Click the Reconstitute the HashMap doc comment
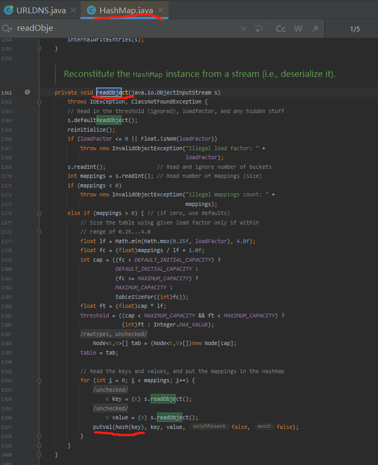 pyautogui.click(x=199, y=74)
